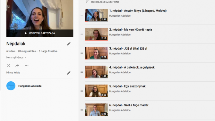
Task: Open 6. népdal - Szól a füge madár
Action: [x=129, y=105]
